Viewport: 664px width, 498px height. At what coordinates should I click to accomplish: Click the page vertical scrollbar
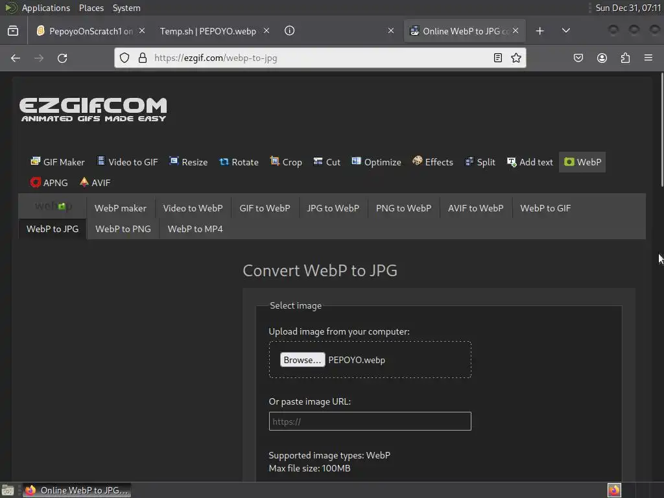click(x=661, y=129)
